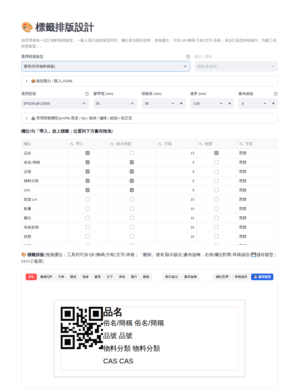This screenshot has width=299, height=391.
Task: Open the 版次 / 草稿 dropdown
Action: pos(236,66)
